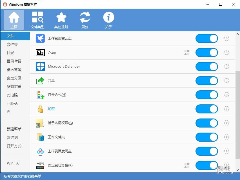Disable the 共享 switch
The image size is (240, 180).
[207, 81]
